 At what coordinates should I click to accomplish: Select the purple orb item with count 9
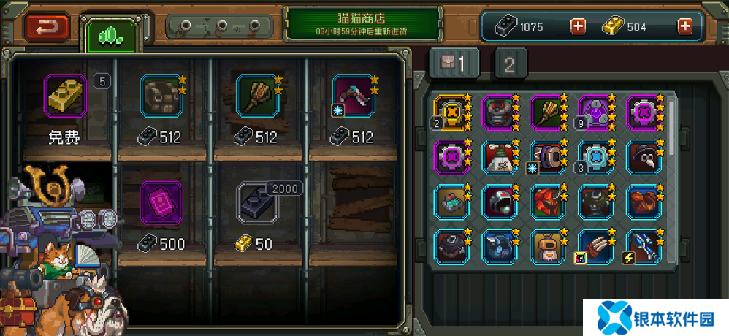pos(595,112)
